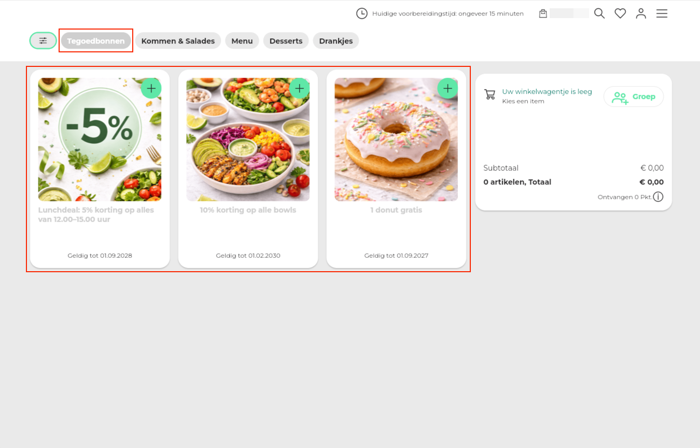Add the free donut voucher with plus
The image size is (700, 448).
[x=447, y=88]
